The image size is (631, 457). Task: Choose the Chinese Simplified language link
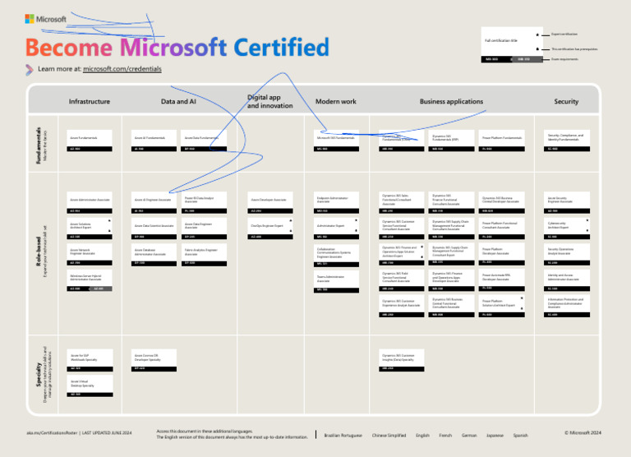coord(389,436)
